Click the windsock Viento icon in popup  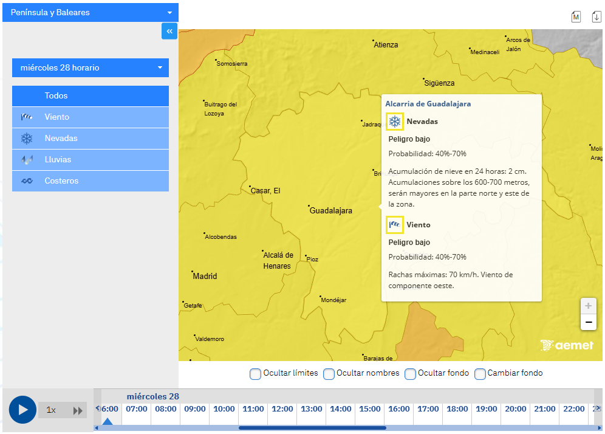(x=395, y=225)
